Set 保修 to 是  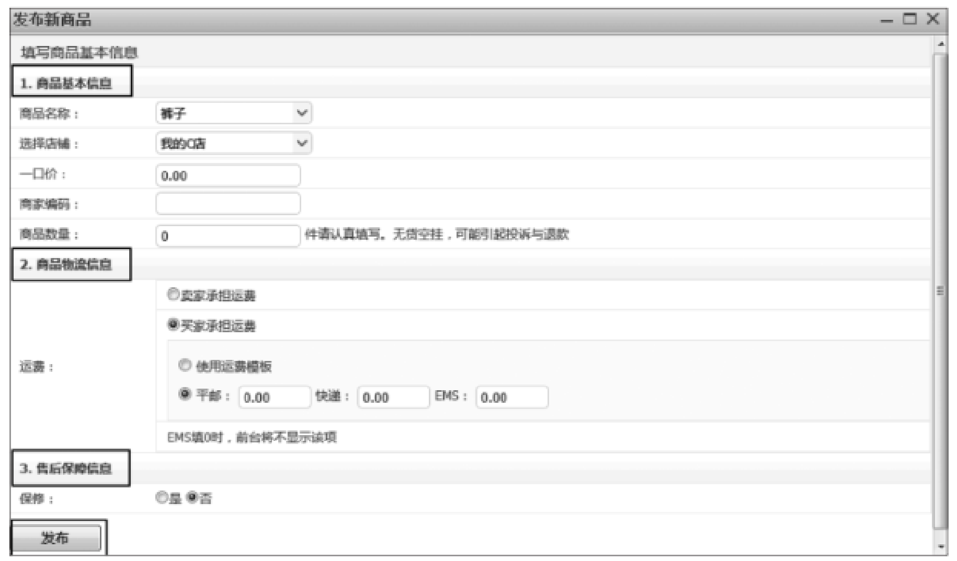click(162, 498)
